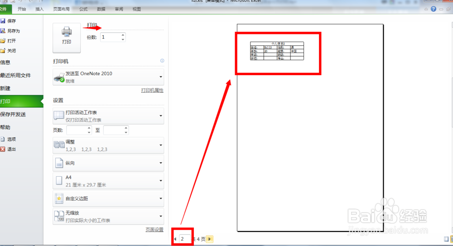Expand the No Scaling dropdown

108,217
